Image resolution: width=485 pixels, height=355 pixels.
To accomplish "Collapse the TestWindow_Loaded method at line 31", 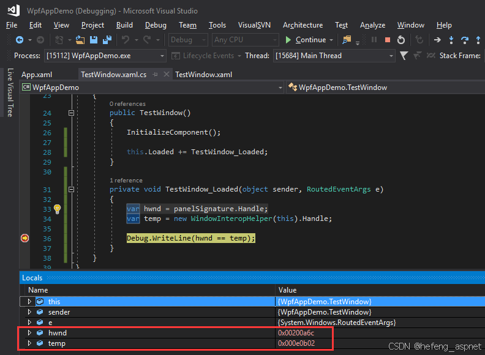I will pos(71,189).
